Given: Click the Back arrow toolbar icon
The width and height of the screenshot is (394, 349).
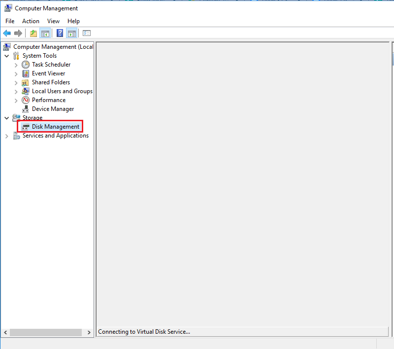Looking at the screenshot, I should (x=7, y=33).
